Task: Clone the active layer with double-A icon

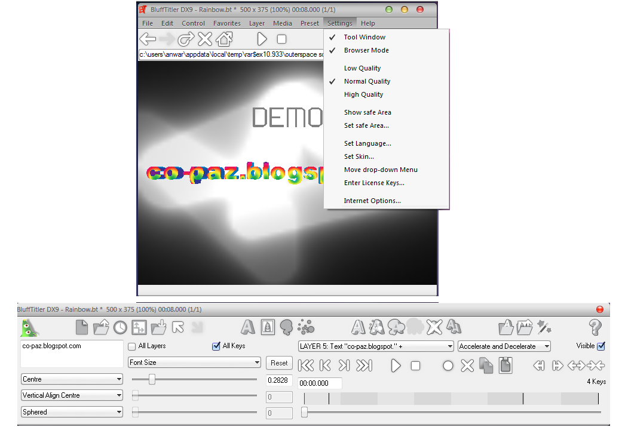Action: [x=453, y=327]
